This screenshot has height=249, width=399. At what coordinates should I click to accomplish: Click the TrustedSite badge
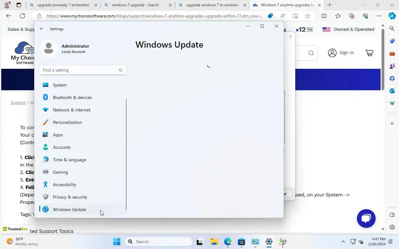[x=15, y=229]
